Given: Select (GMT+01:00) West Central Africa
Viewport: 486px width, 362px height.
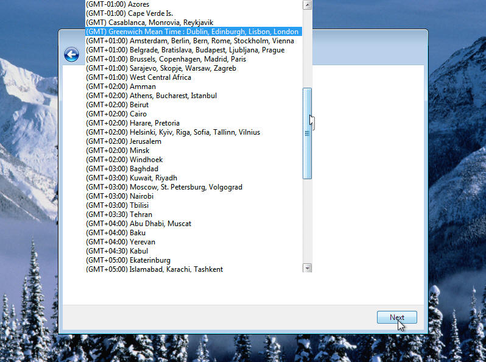Looking at the screenshot, I should 194,77.
